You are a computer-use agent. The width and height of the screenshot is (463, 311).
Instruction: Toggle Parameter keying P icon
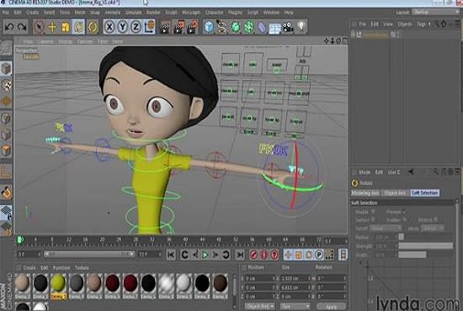319,255
